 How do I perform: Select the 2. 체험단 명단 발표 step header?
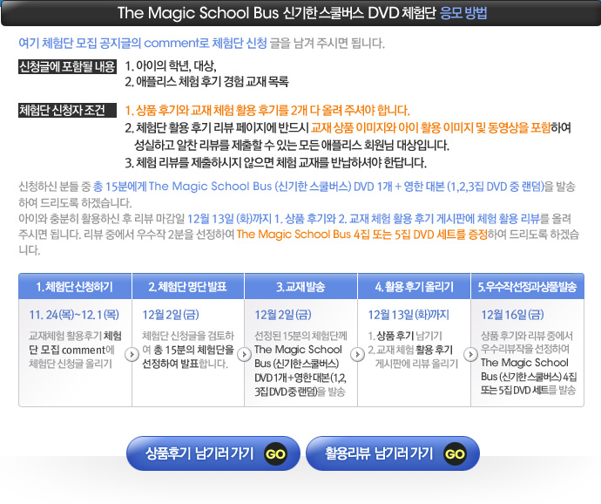point(188,287)
